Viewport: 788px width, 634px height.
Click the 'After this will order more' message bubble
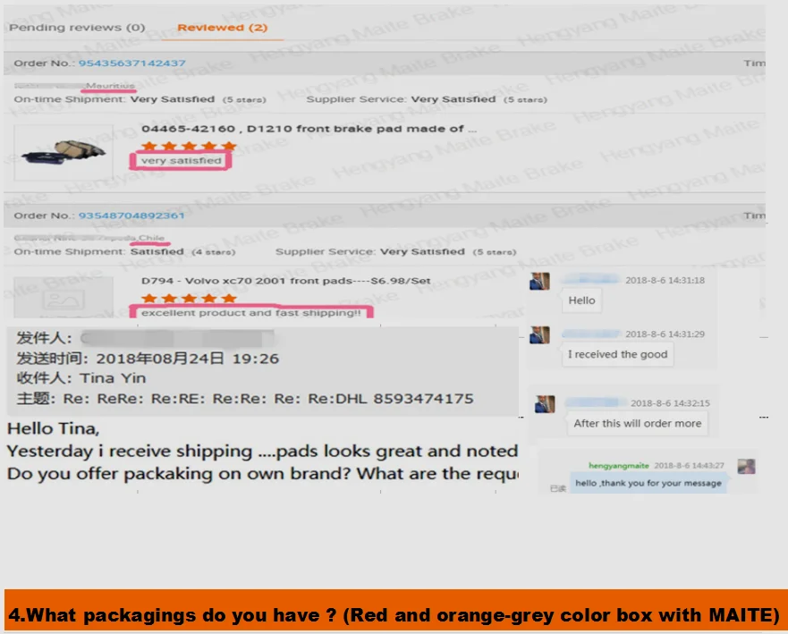pos(637,424)
